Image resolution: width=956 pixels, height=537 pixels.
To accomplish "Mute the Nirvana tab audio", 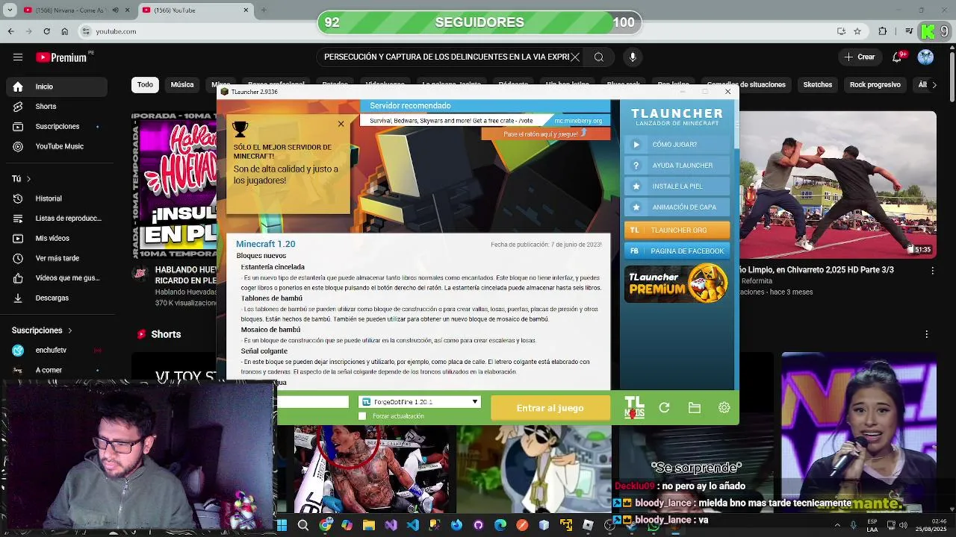I will pyautogui.click(x=115, y=10).
